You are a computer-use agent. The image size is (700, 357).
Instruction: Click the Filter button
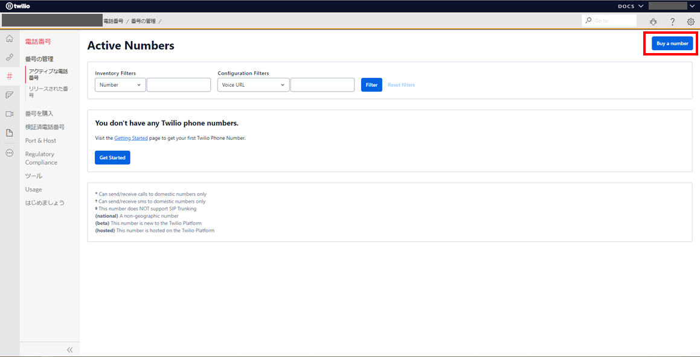371,84
